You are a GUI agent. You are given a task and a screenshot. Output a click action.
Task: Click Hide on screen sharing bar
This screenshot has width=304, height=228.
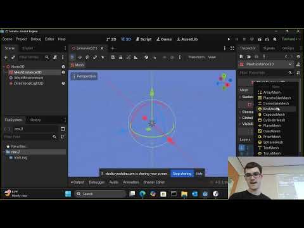click(199, 174)
